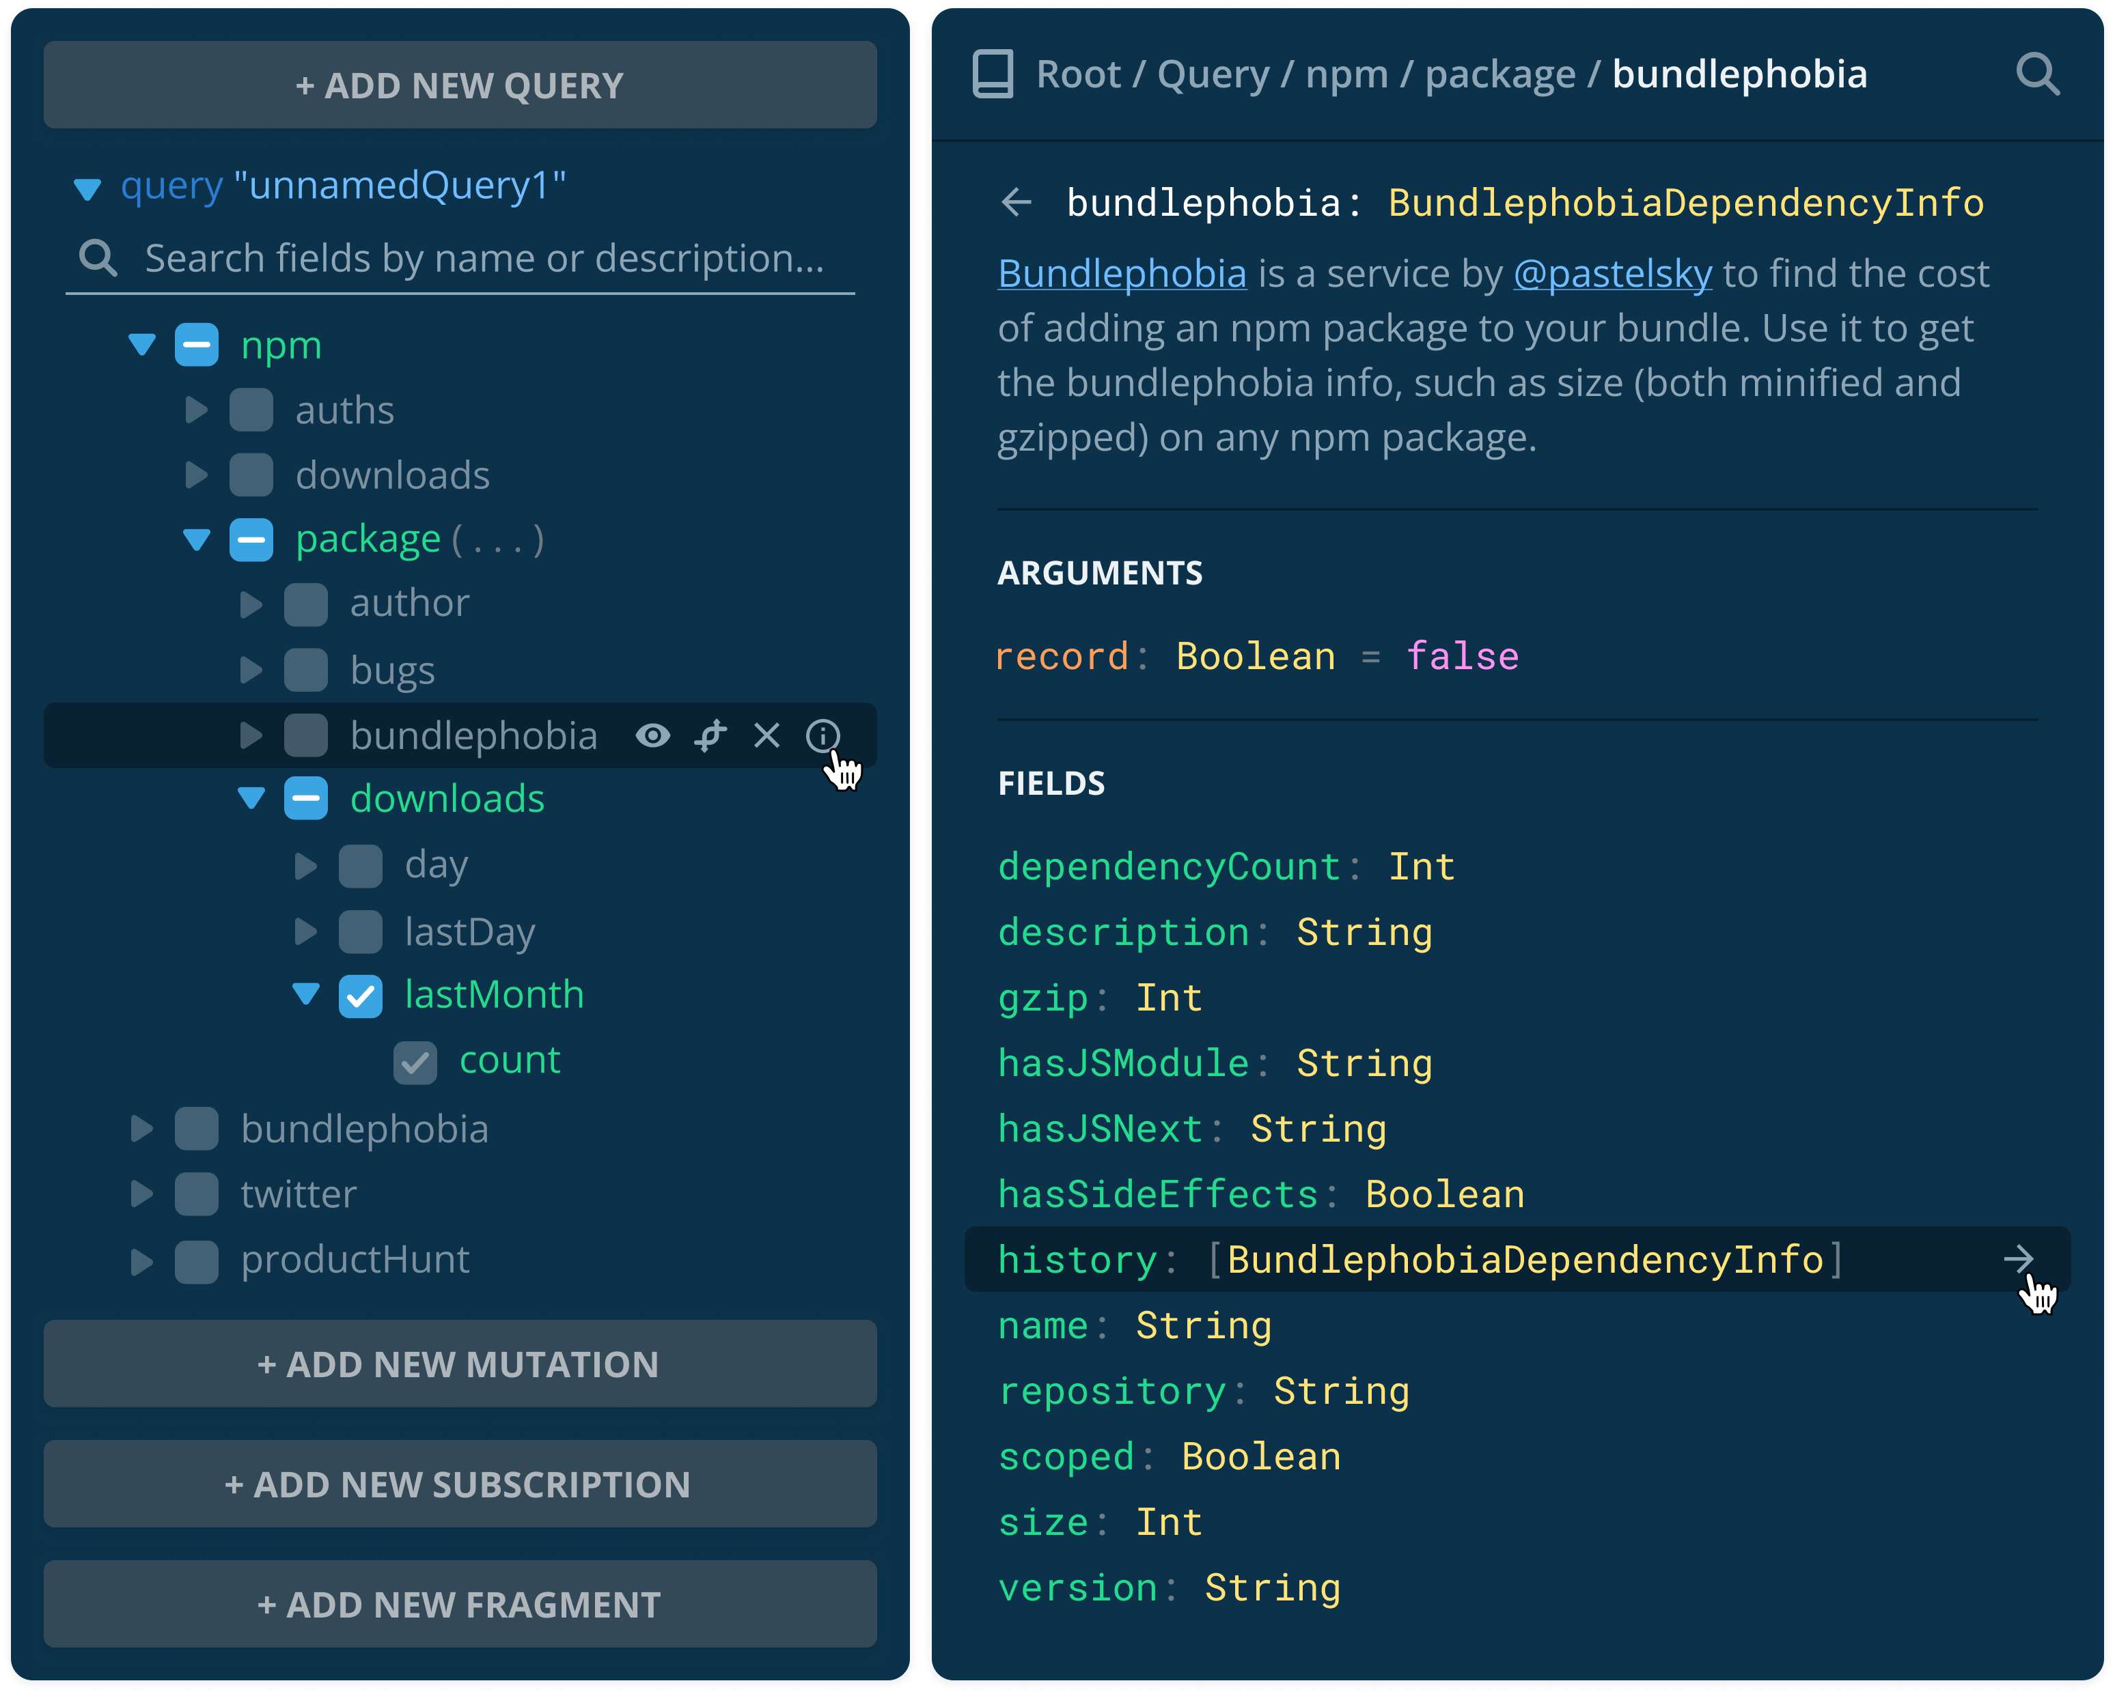Image resolution: width=2115 pixels, height=1694 pixels.
Task: Collapse the downloads node under package
Action: [252, 799]
